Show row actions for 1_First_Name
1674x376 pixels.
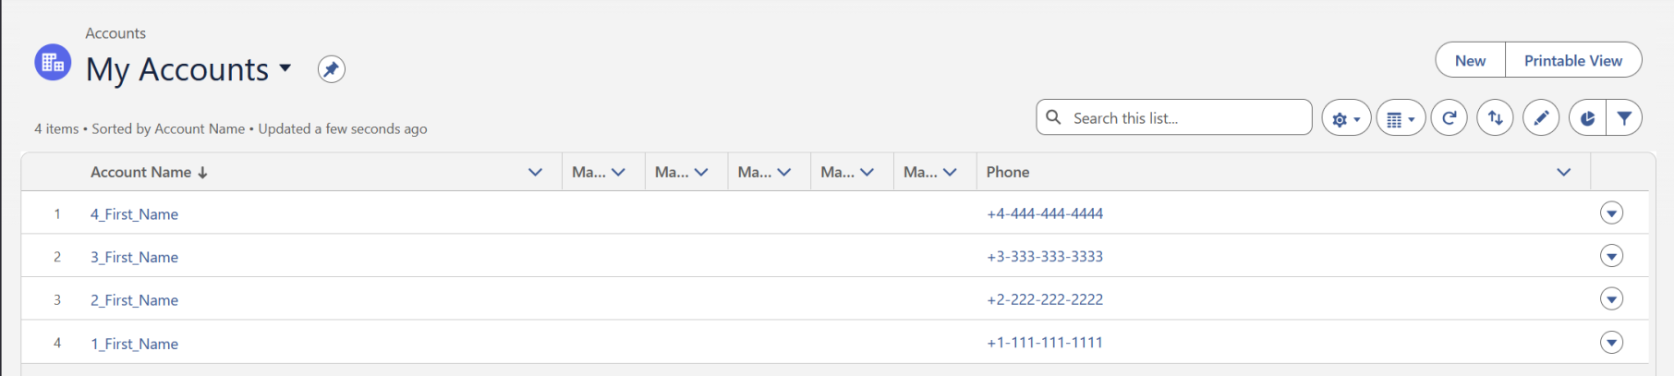(1611, 343)
